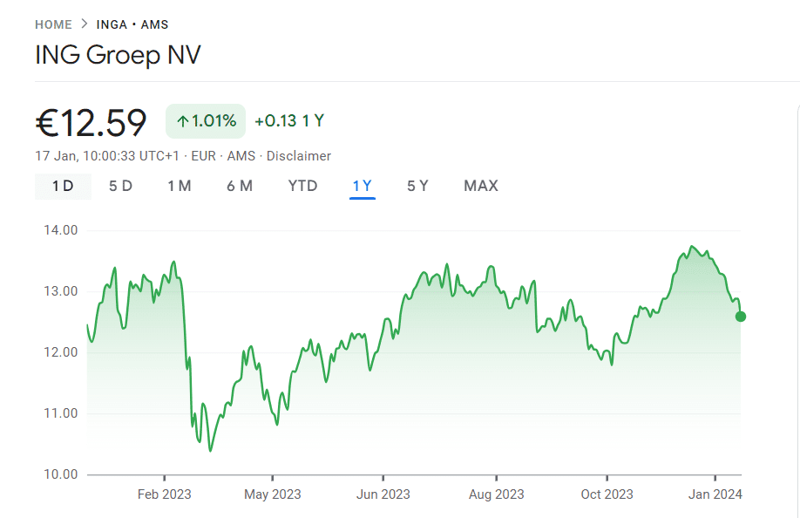Select the 1 M chart range

pyautogui.click(x=180, y=186)
